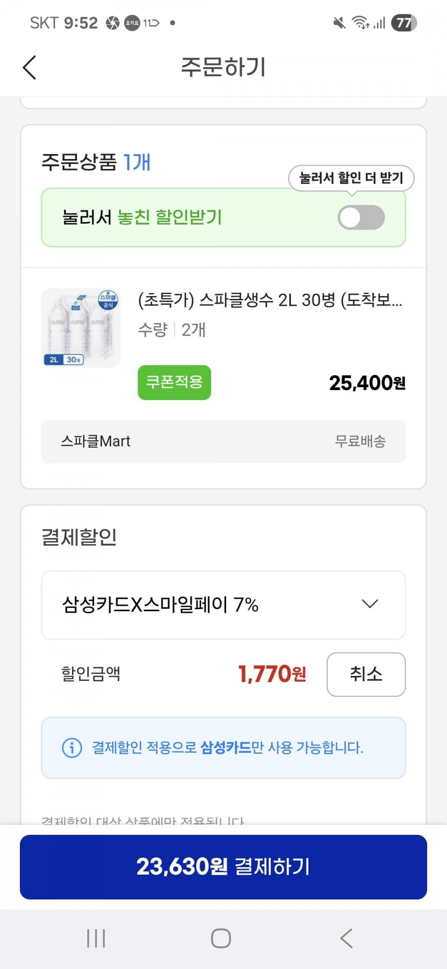Viewport: 447px width, 969px height.
Task: Tap the product title 스파클생수 2L 30병
Action: click(270, 300)
